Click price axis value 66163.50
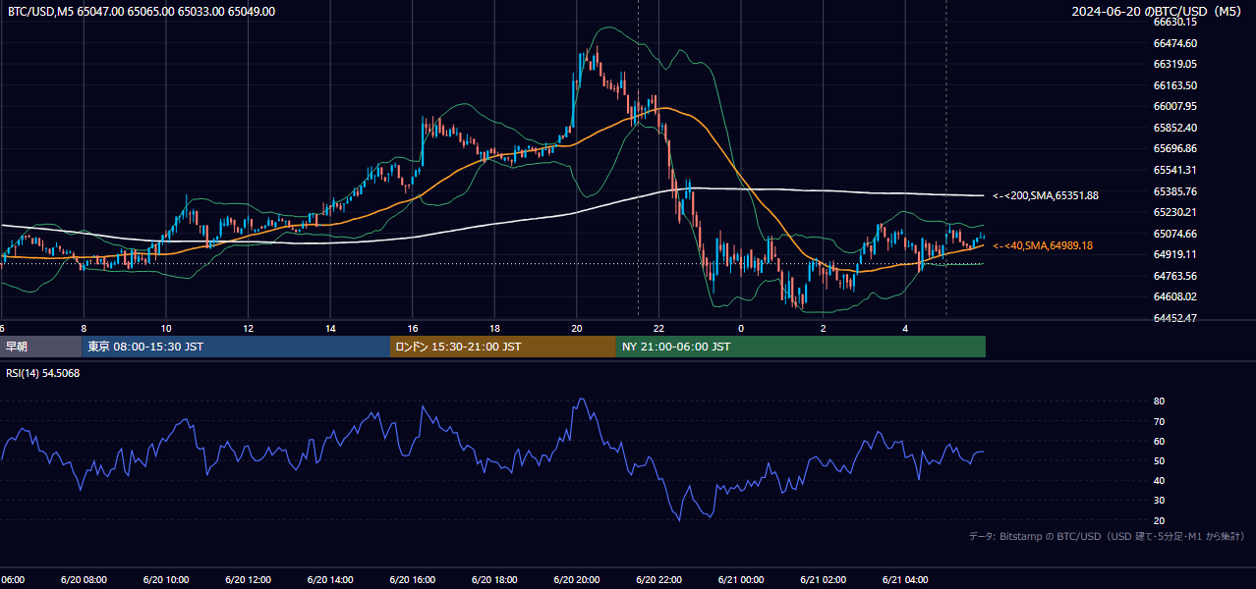This screenshot has width=1256, height=589. [x=1174, y=85]
